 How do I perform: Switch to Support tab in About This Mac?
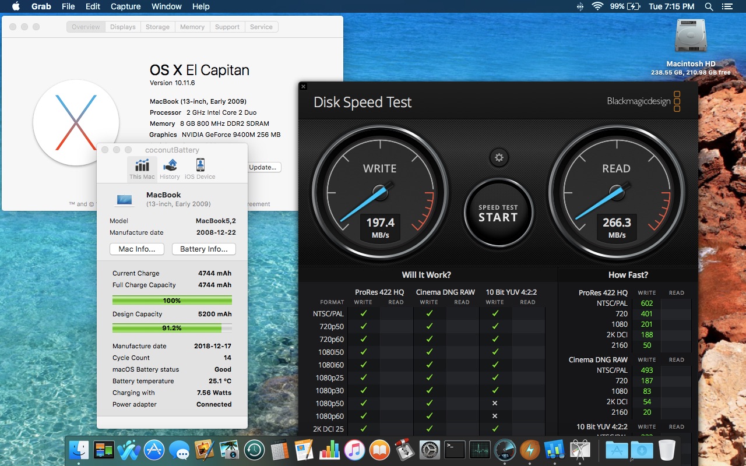[227, 27]
